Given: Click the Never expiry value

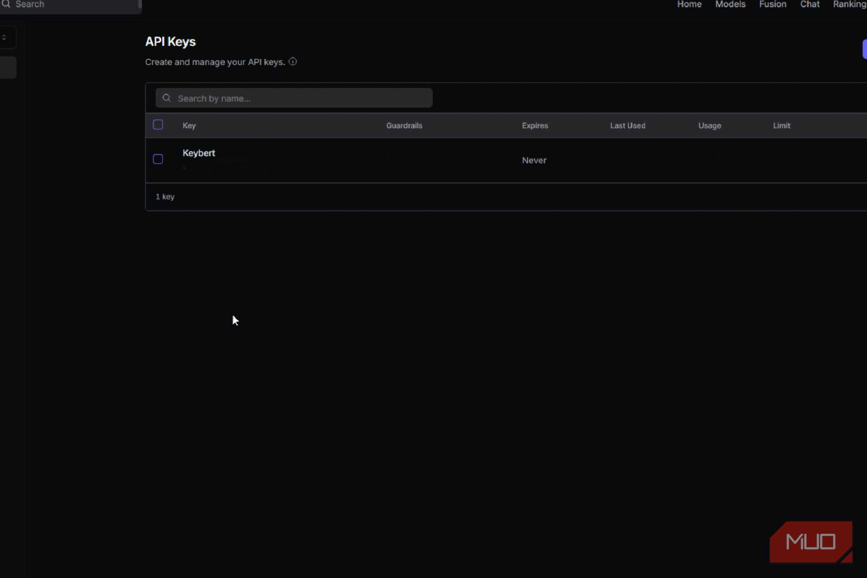Looking at the screenshot, I should pyautogui.click(x=534, y=160).
